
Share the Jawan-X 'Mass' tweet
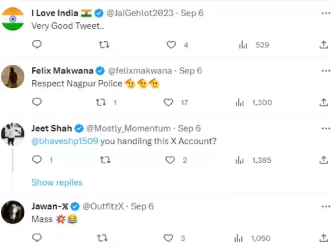point(323,238)
